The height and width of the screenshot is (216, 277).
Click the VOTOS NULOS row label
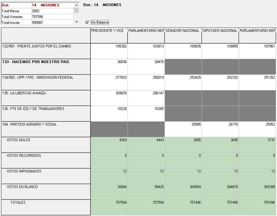(x=19, y=140)
